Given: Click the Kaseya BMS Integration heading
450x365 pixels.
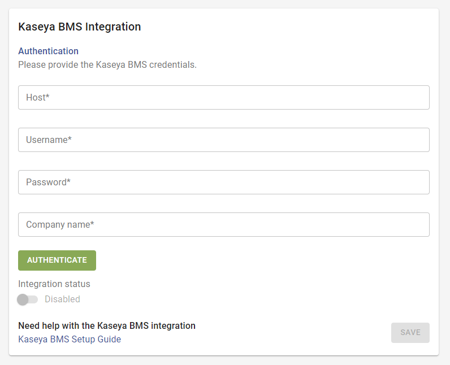Looking at the screenshot, I should [x=80, y=27].
